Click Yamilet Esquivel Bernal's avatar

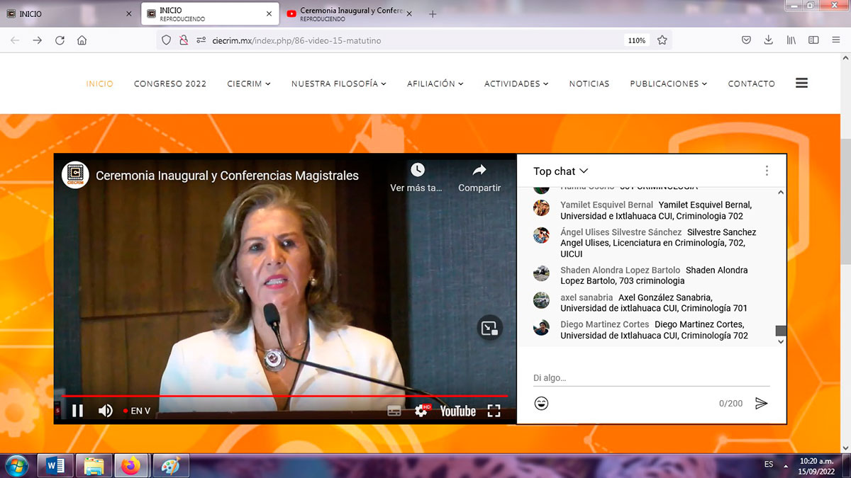click(541, 208)
